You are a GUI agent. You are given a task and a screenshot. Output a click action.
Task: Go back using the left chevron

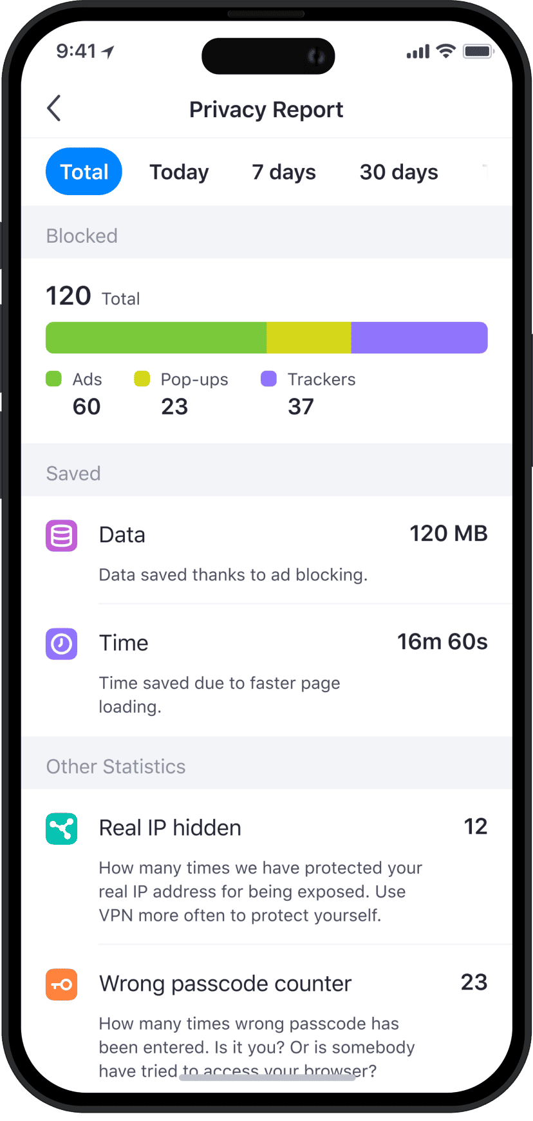click(x=54, y=108)
